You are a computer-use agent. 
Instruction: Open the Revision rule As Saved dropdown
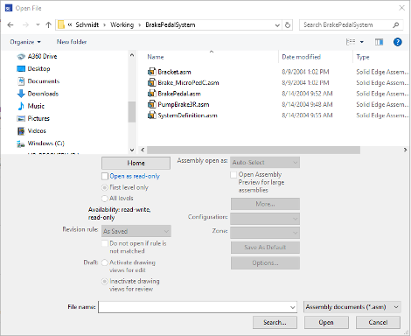(x=136, y=231)
